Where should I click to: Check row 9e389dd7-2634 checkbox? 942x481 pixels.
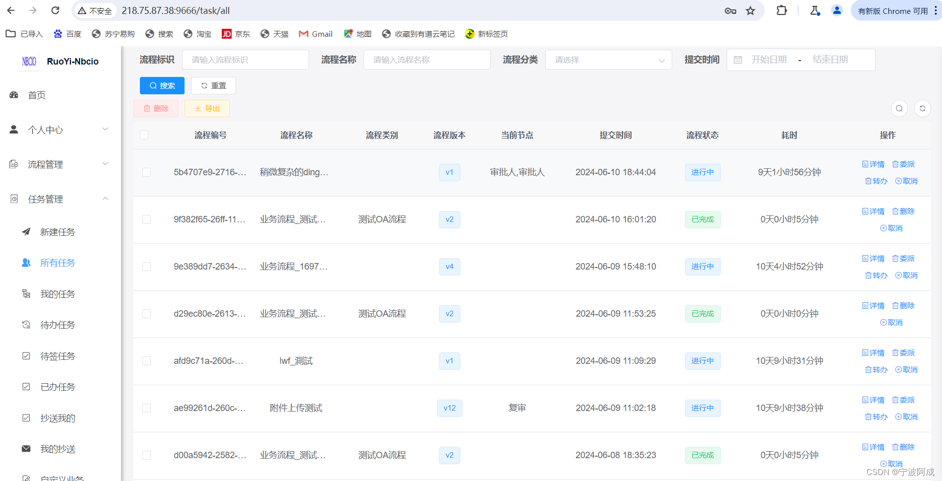[x=146, y=267]
